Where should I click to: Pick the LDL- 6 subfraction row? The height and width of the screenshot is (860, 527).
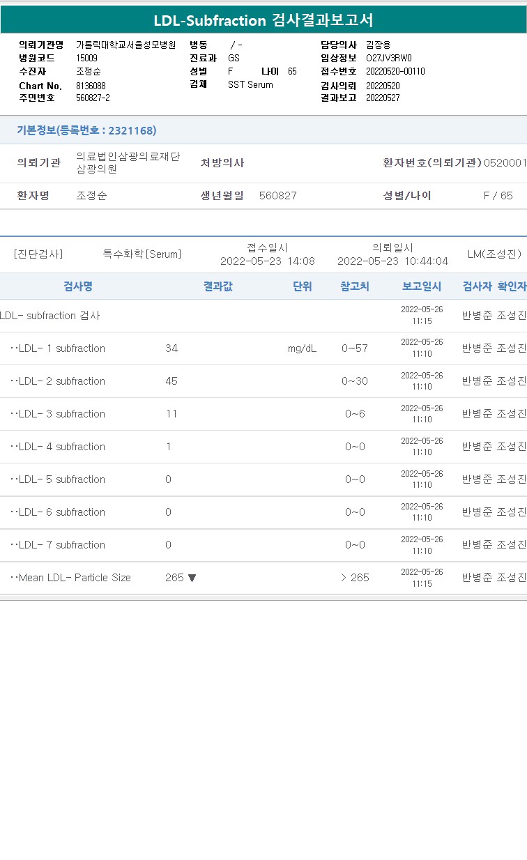[x=61, y=512]
